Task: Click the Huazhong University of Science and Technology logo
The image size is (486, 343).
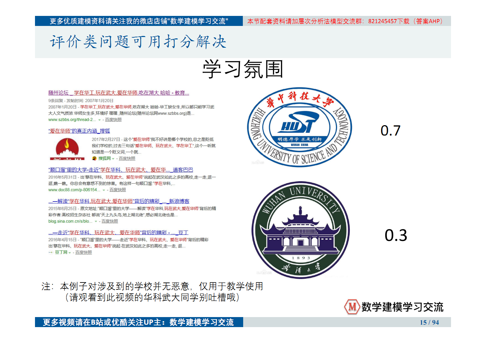Action: tap(300, 127)
